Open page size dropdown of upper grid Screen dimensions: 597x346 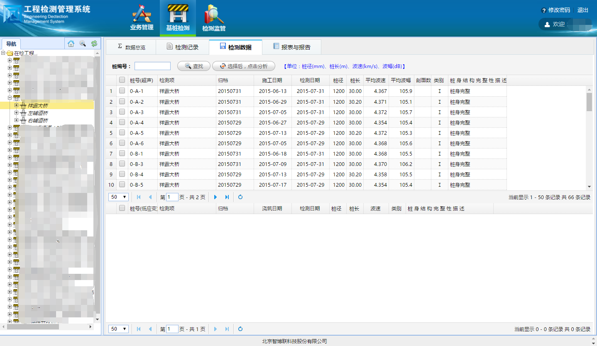click(118, 197)
